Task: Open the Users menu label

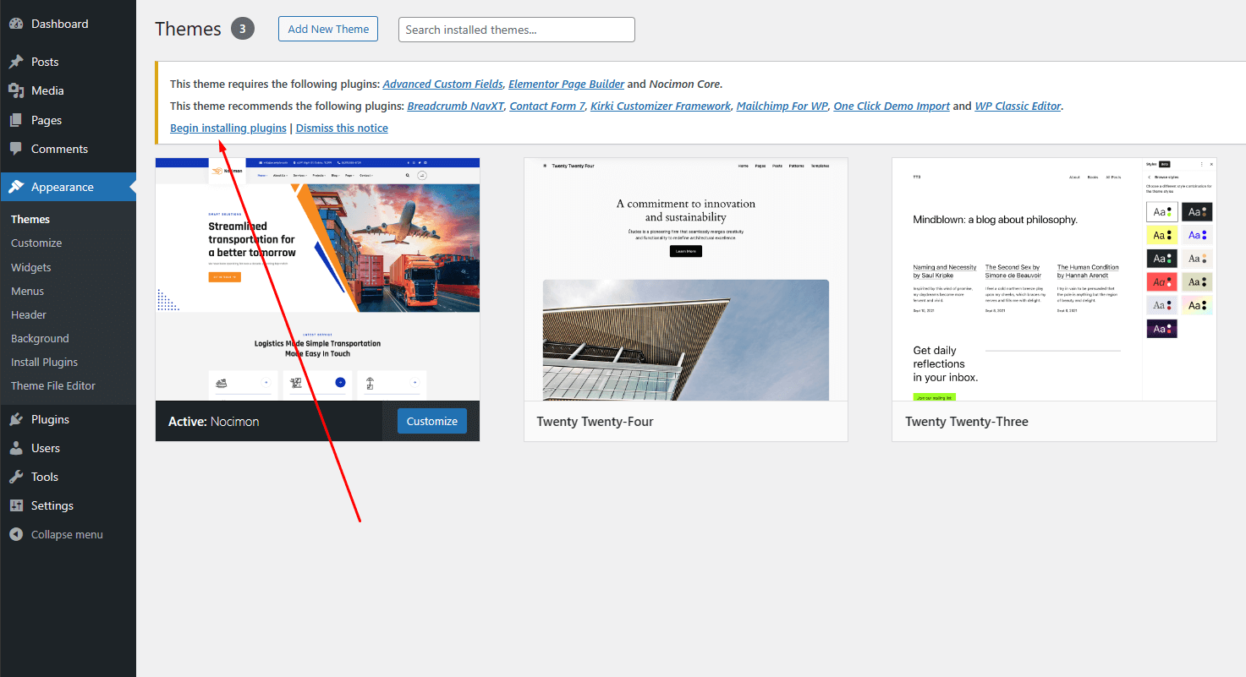Action: tap(46, 448)
